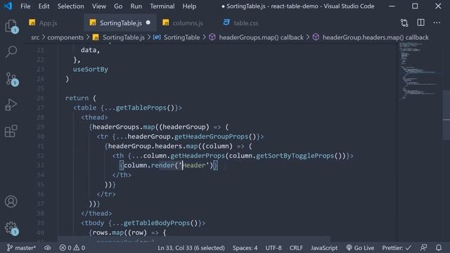Open the Go menu
Screen dimensions: 450x253
118,6
